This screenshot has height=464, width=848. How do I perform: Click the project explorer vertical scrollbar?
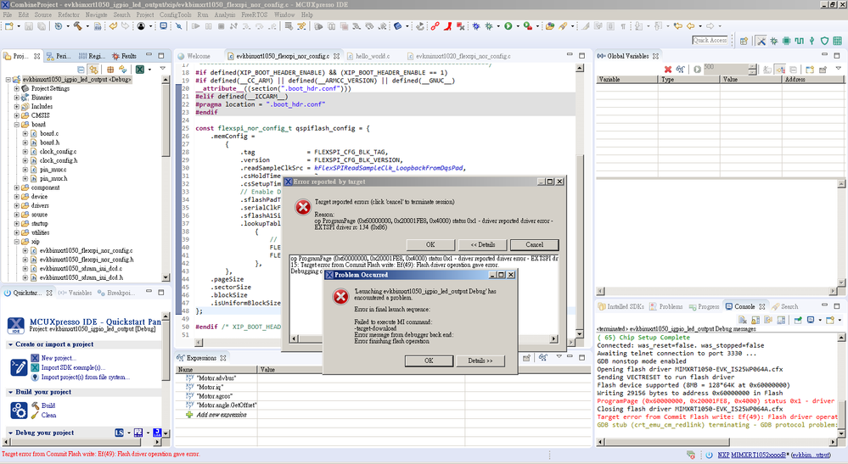166,178
